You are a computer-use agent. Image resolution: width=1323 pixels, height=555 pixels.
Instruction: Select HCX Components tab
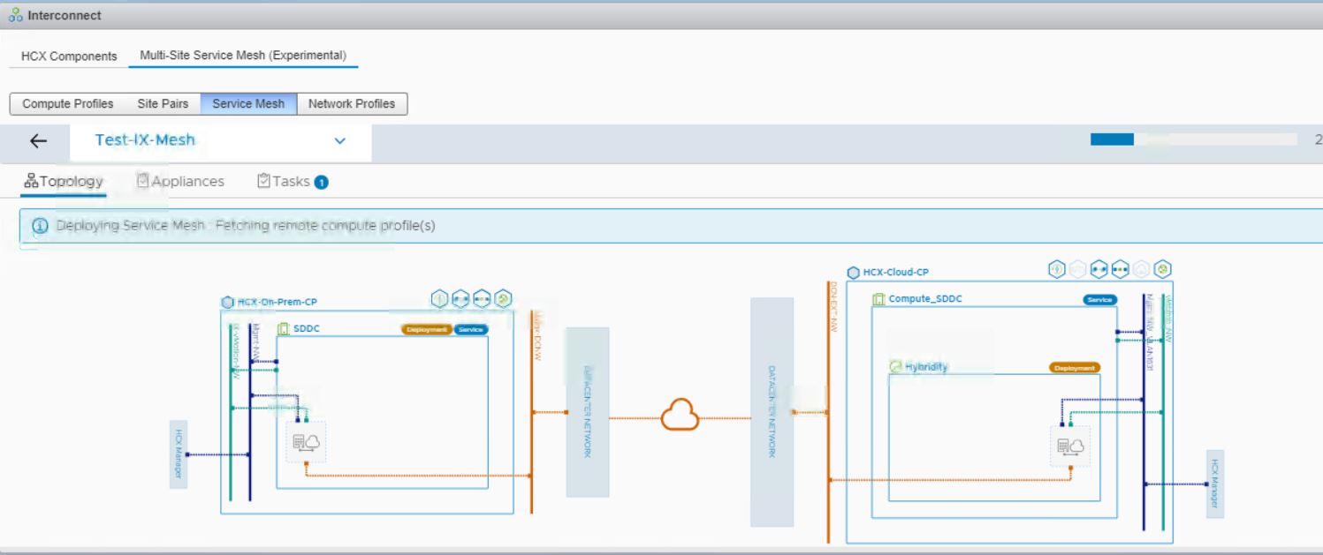[x=70, y=56]
